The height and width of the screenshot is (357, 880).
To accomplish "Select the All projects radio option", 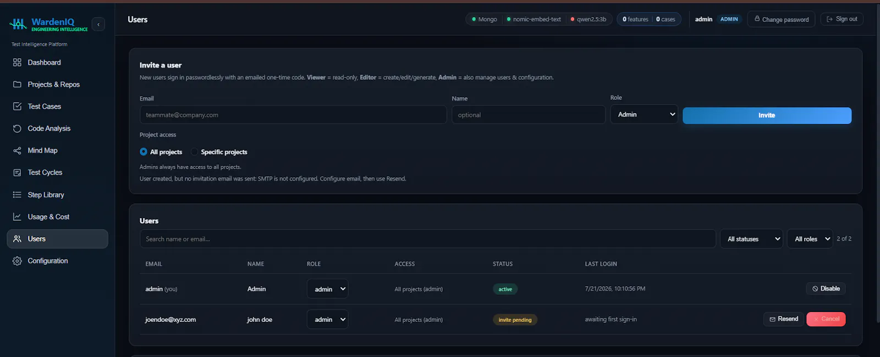I will pyautogui.click(x=144, y=152).
